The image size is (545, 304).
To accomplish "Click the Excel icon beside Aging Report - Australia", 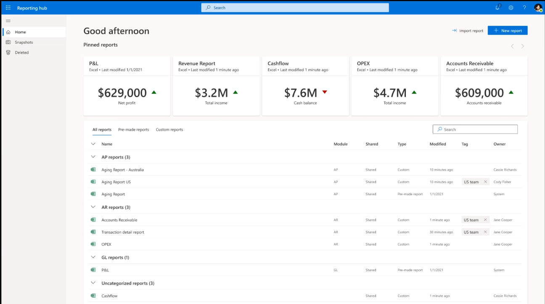I will [x=93, y=170].
